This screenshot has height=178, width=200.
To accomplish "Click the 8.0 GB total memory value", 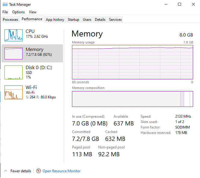I will (x=186, y=35).
